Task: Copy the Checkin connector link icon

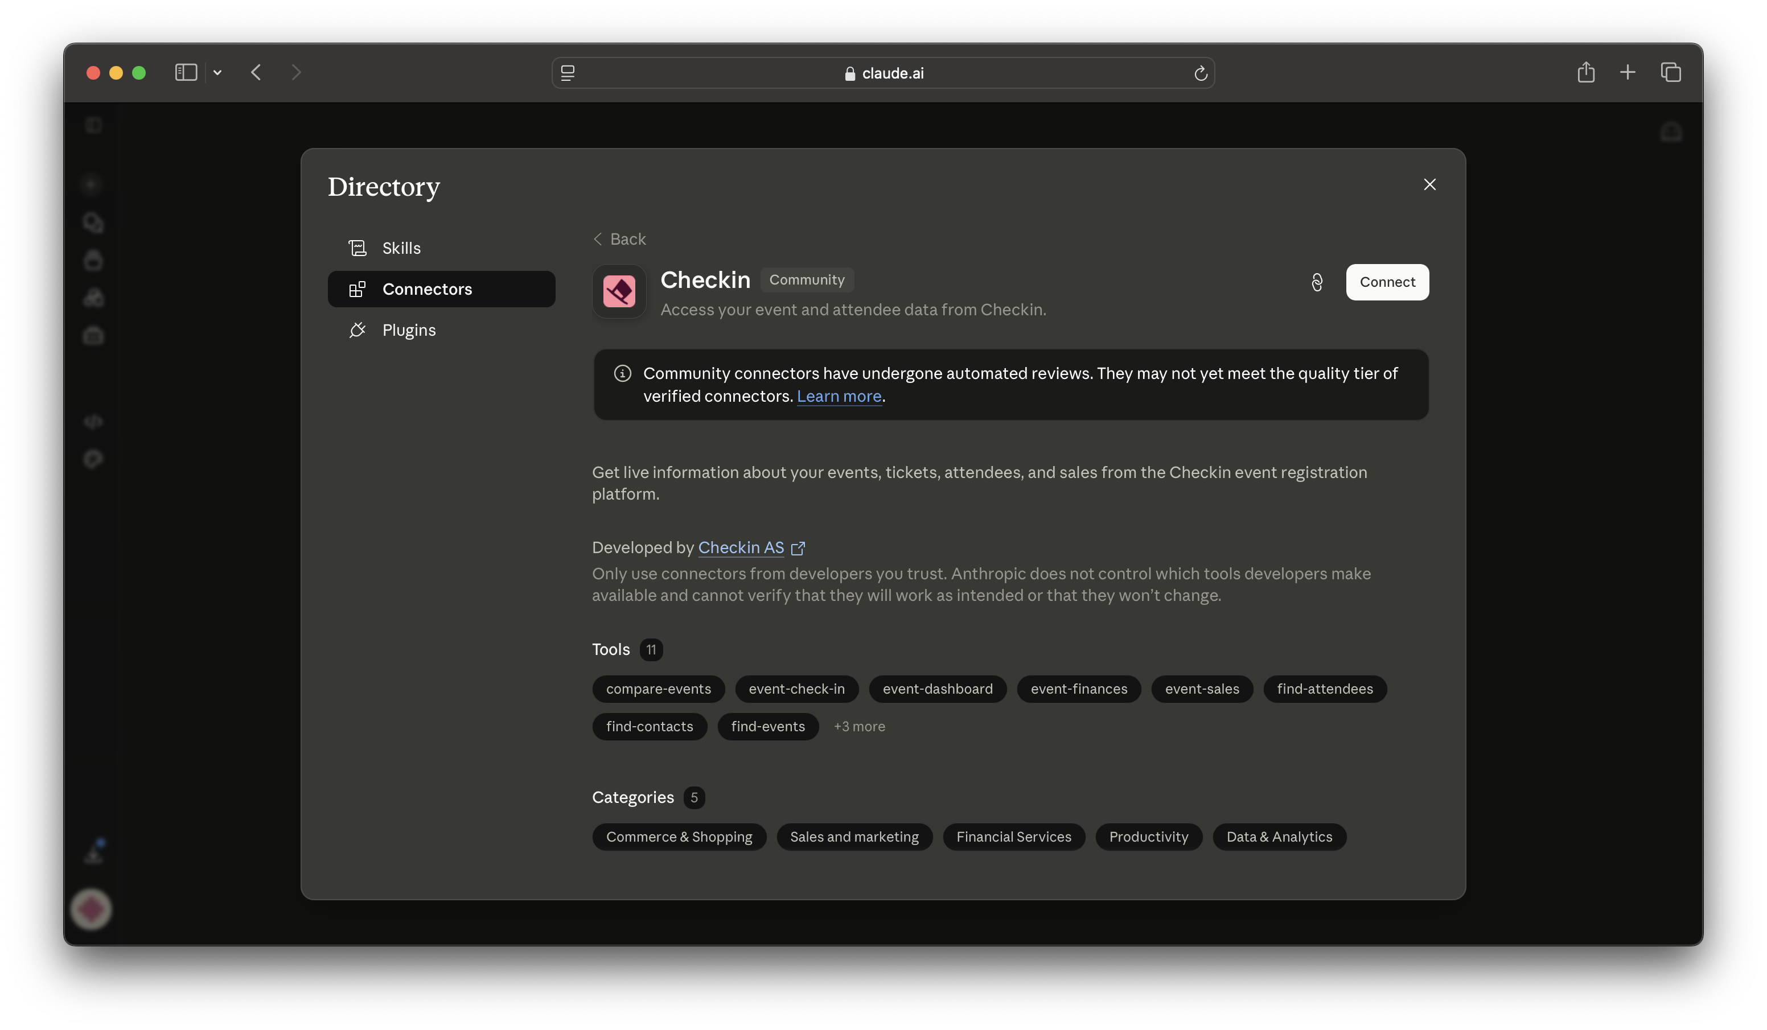Action: [1317, 282]
